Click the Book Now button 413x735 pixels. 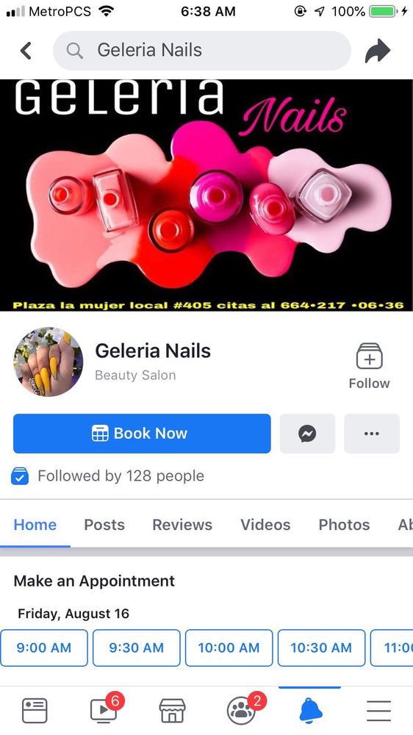pyautogui.click(x=142, y=434)
